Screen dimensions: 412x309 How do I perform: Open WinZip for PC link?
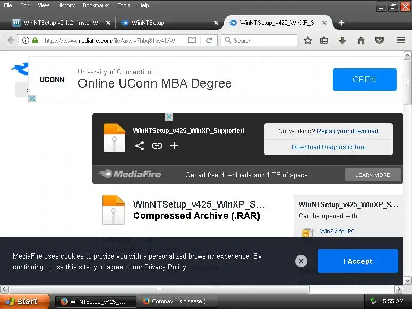(x=337, y=231)
